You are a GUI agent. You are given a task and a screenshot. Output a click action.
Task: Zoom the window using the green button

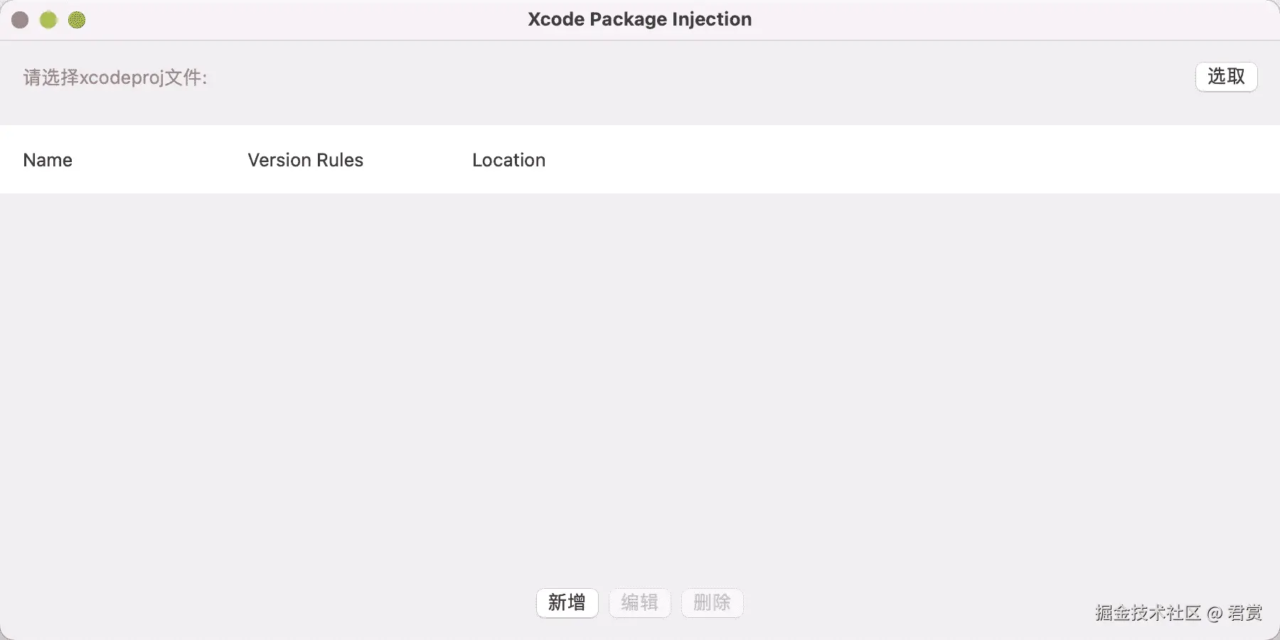(x=77, y=20)
